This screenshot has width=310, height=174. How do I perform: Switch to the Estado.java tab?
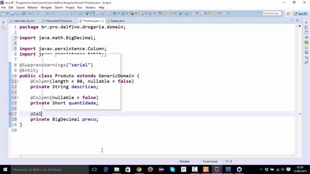tap(116, 21)
